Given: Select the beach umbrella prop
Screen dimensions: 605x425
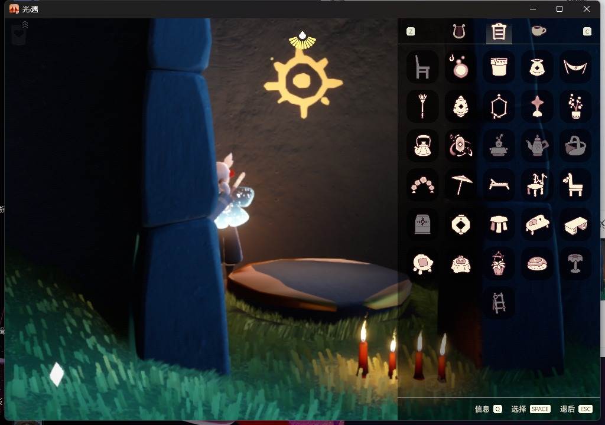Looking at the screenshot, I should (460, 185).
